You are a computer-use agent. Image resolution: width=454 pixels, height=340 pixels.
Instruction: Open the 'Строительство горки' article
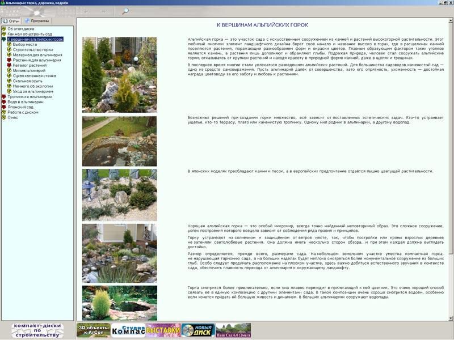(x=33, y=50)
